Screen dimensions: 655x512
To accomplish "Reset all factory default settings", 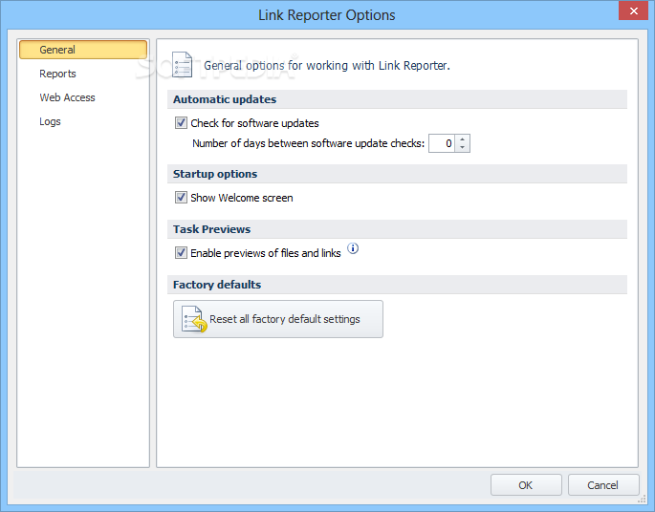I will 278,319.
